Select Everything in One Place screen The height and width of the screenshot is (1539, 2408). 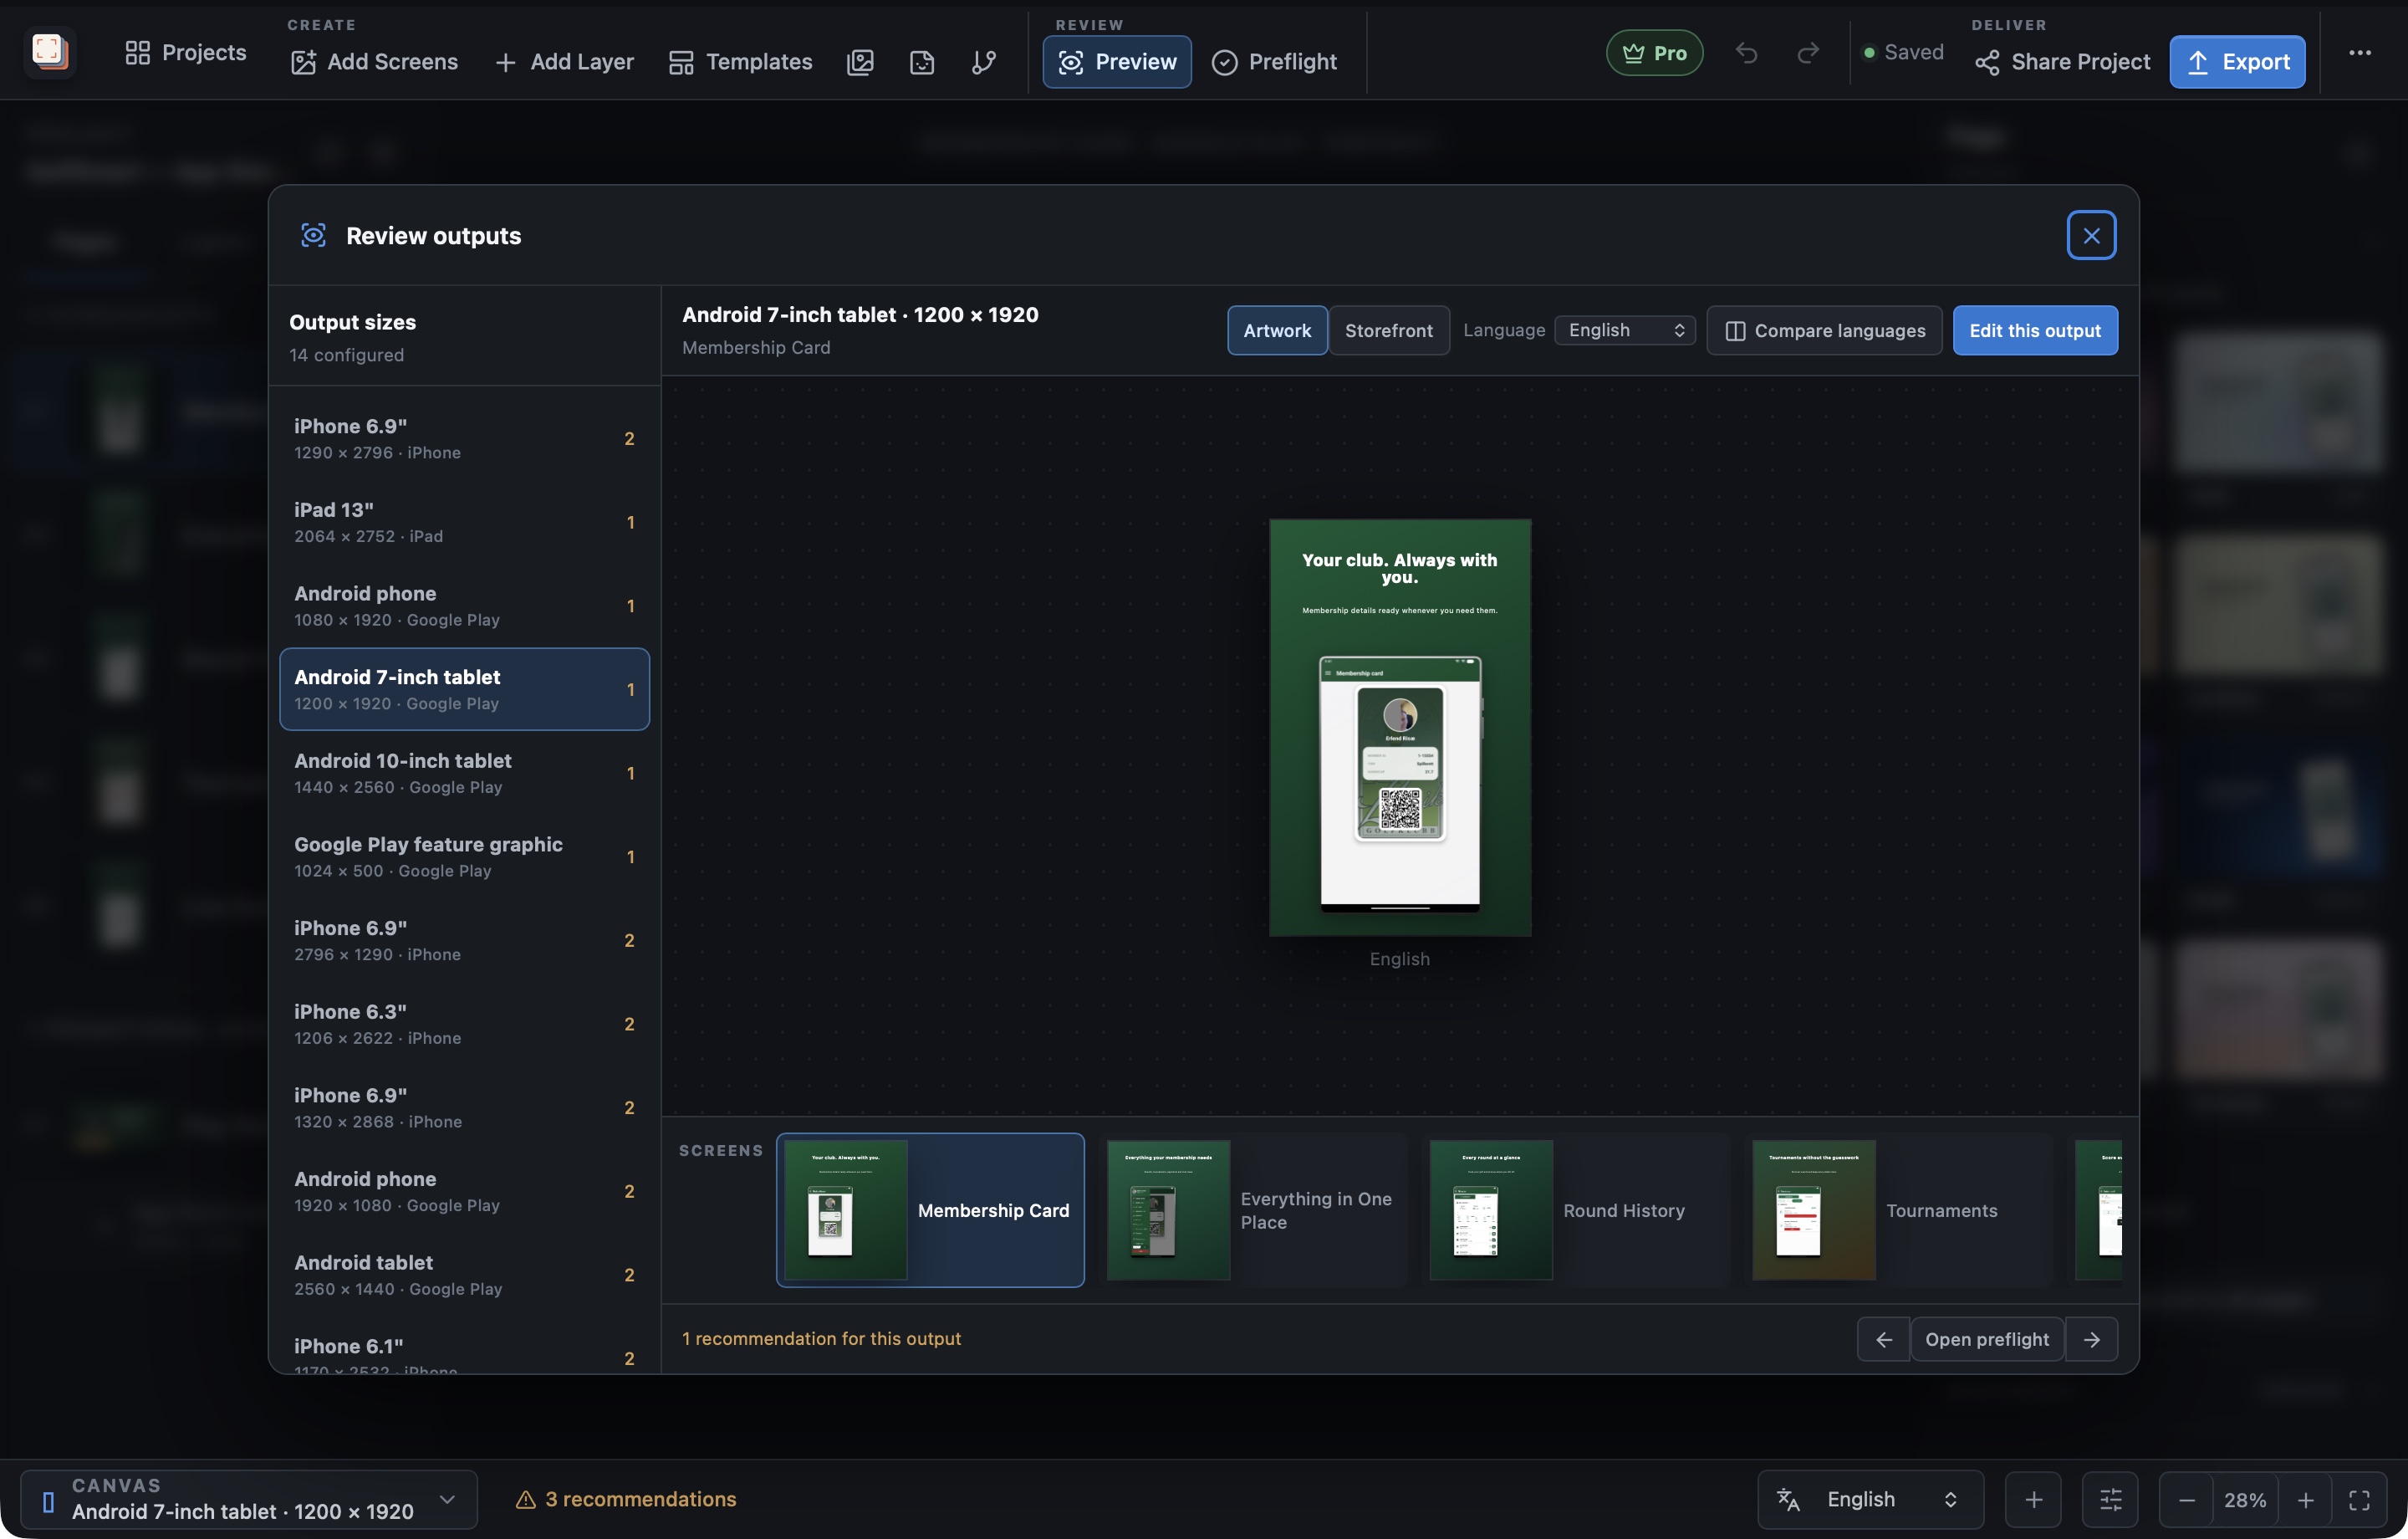click(1253, 1209)
